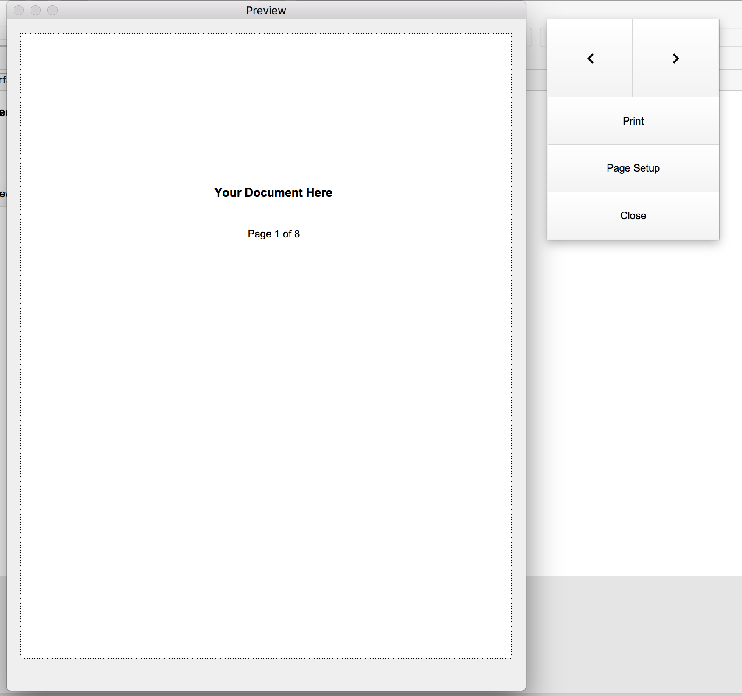Select the 'Your Document Here' heading
742x696 pixels.
point(273,192)
